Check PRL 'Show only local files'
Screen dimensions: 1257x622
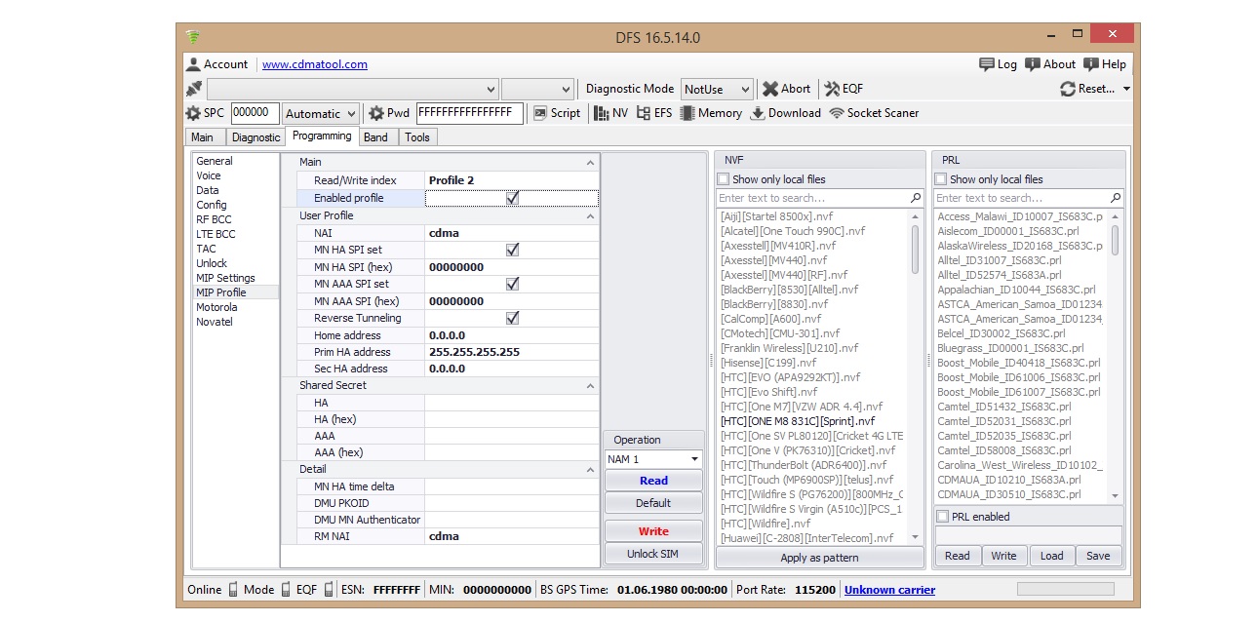pos(941,179)
